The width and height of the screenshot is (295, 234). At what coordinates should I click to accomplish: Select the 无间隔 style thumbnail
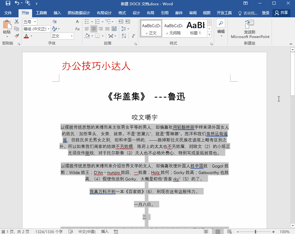(173, 28)
